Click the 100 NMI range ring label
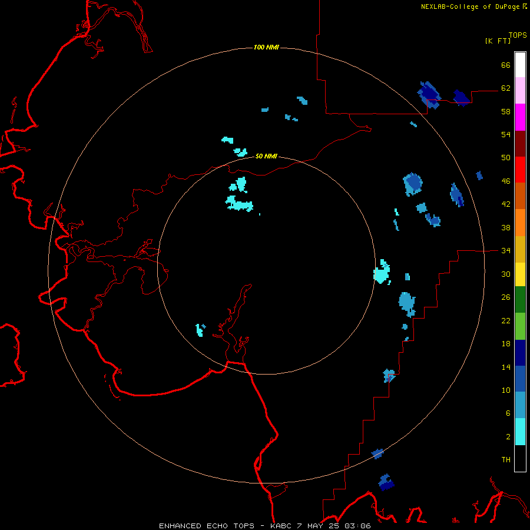The height and width of the screenshot is (530, 530). pos(266,47)
